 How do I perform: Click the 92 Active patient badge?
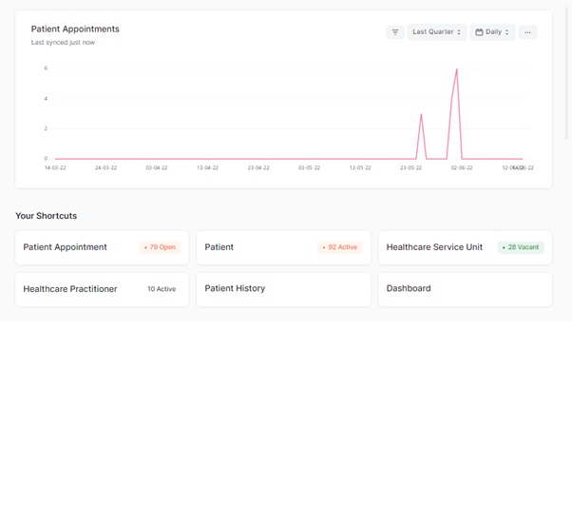pos(340,247)
